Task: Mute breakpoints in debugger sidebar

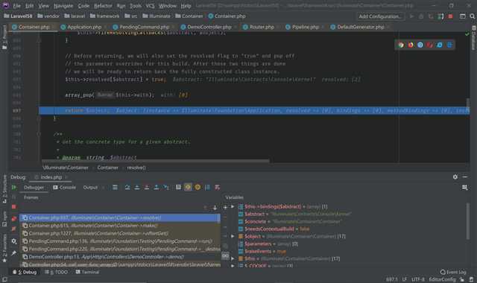Action: click(x=14, y=229)
